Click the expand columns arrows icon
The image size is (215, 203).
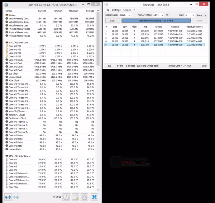(x=8, y=197)
